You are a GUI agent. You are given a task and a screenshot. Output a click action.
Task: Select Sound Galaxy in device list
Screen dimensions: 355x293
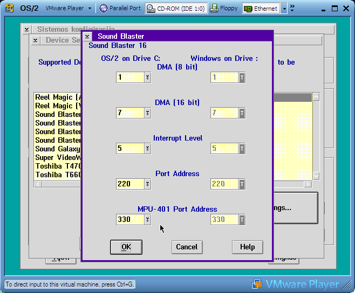[x=58, y=149]
